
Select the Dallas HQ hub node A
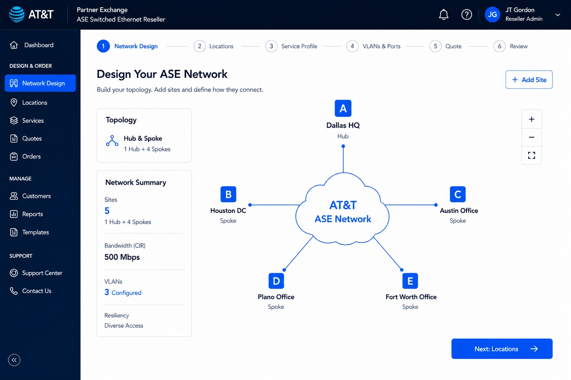(x=343, y=108)
